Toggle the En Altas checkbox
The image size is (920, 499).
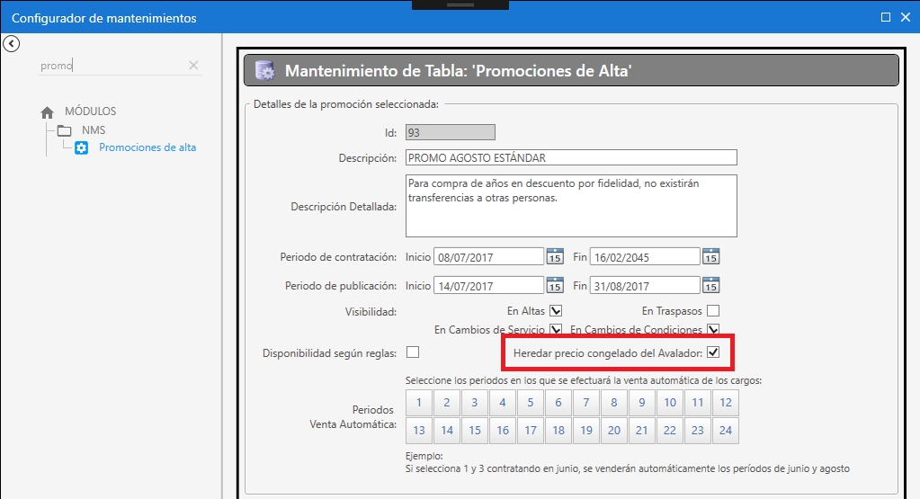(556, 311)
